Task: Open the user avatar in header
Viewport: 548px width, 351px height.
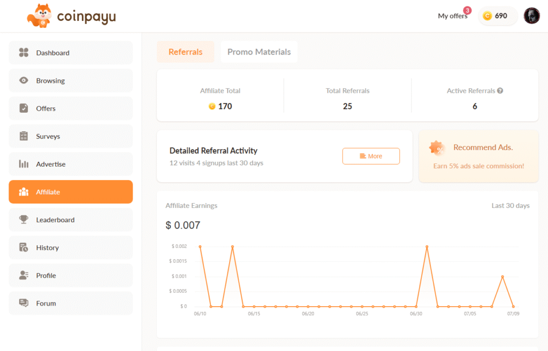Action: pyautogui.click(x=531, y=15)
